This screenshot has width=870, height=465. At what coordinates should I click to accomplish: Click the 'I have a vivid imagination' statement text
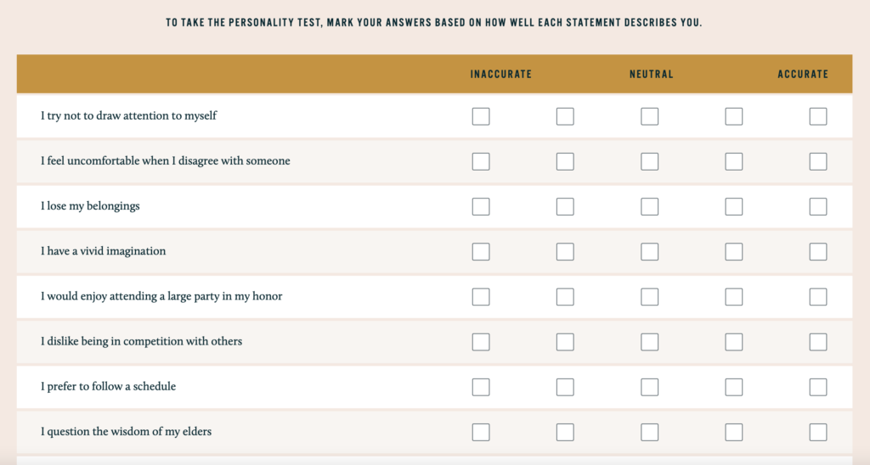pyautogui.click(x=104, y=251)
